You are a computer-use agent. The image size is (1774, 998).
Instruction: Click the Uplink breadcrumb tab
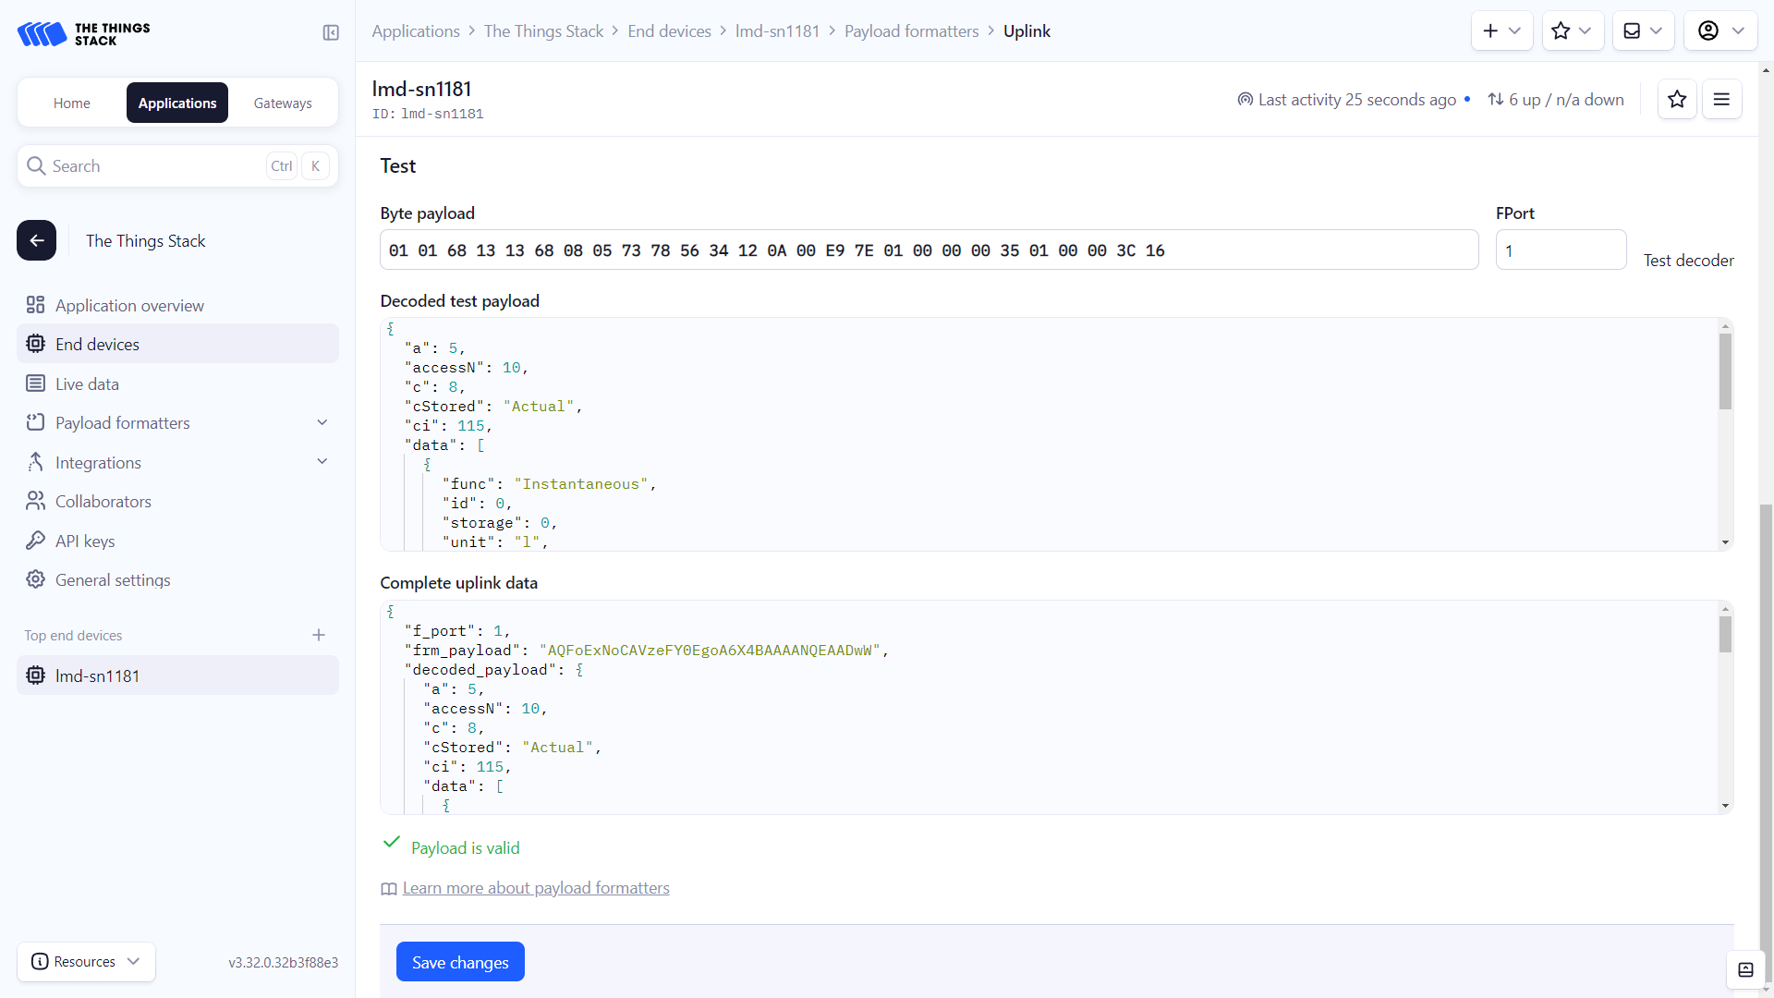coord(1027,30)
